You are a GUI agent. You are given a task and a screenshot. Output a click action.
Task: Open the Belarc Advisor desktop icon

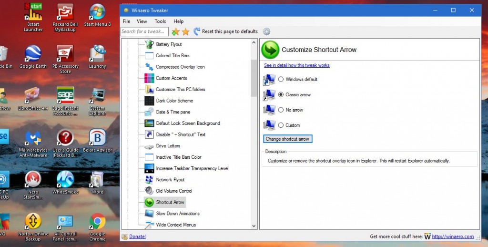pyautogui.click(x=97, y=141)
